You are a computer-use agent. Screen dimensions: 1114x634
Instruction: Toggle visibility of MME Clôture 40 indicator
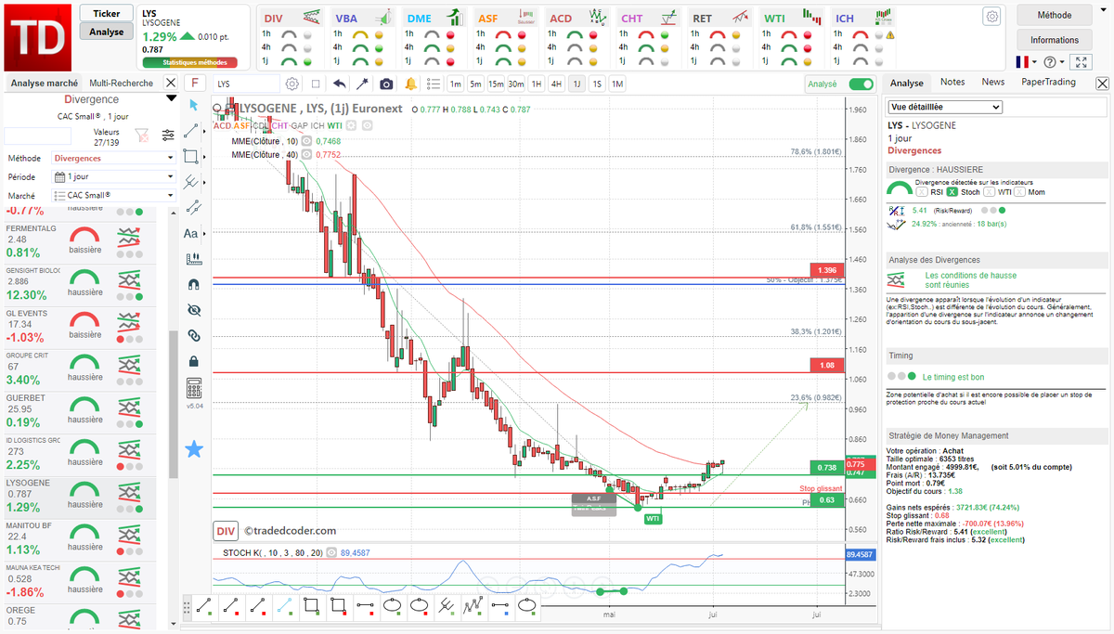307,155
